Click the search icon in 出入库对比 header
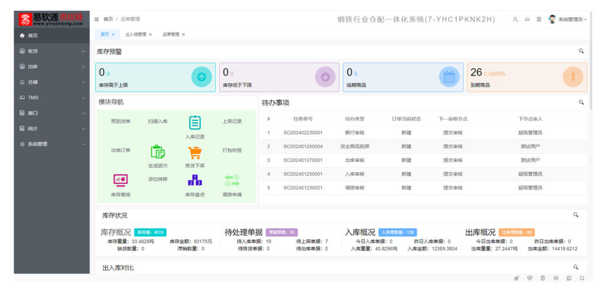The height and width of the screenshot is (293, 606). [x=575, y=267]
